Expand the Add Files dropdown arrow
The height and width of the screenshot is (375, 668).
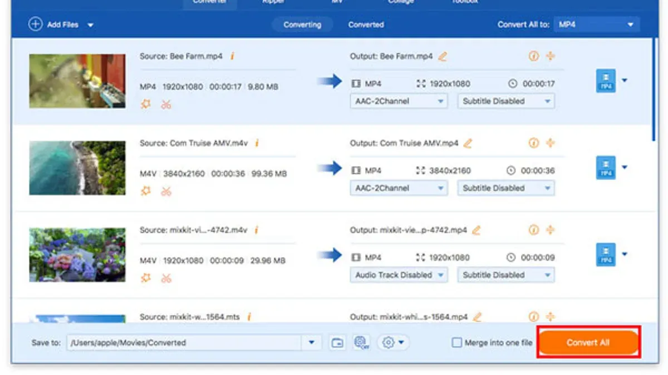(90, 25)
